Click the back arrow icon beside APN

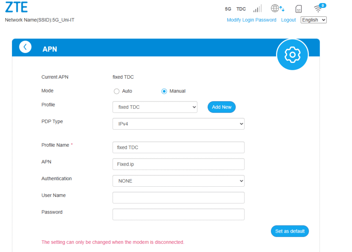[25, 47]
